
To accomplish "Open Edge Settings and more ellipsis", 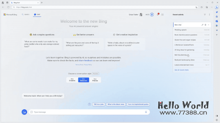I will pos(212,7).
